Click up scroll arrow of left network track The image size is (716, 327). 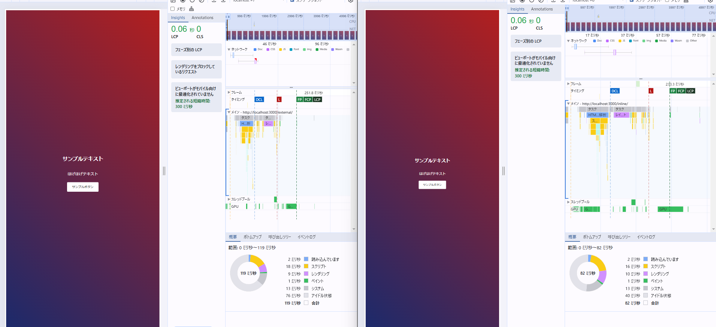point(354,44)
